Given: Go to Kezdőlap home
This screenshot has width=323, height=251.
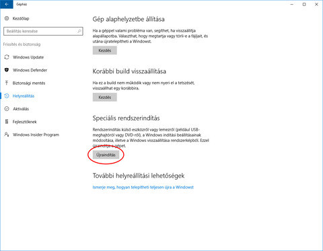Looking at the screenshot, I should 21,18.
